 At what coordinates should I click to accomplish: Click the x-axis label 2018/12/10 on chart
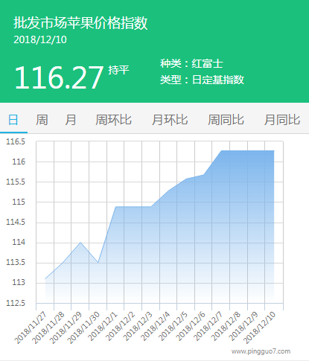[x=259, y=328]
